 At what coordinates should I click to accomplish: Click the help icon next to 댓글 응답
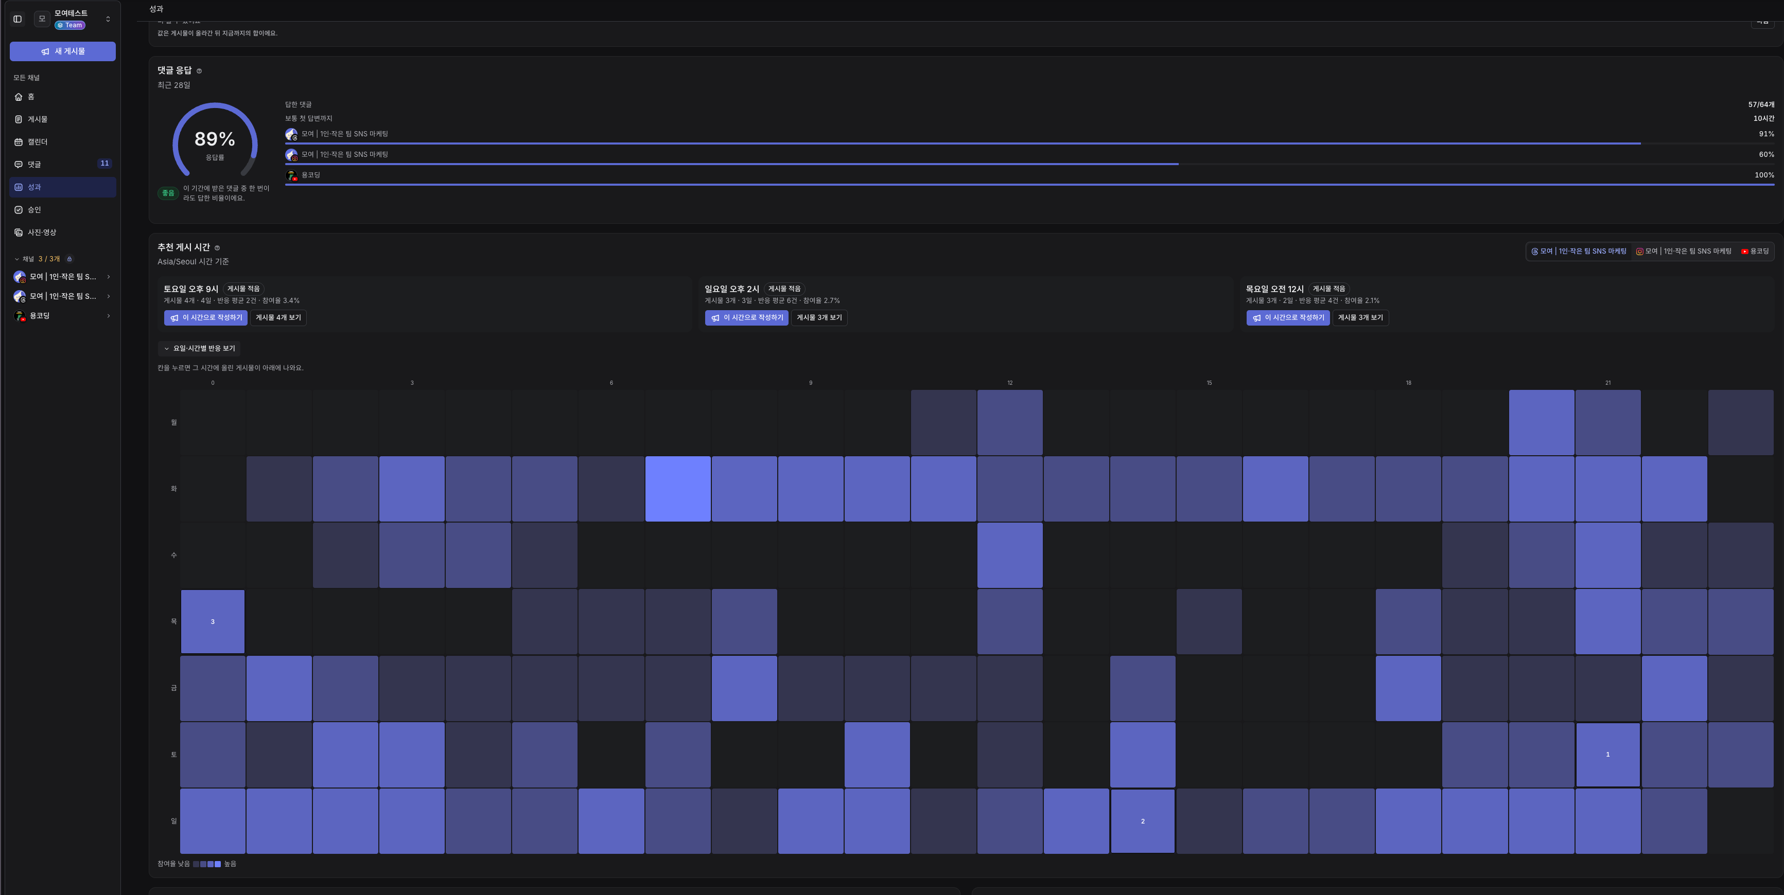[200, 70]
